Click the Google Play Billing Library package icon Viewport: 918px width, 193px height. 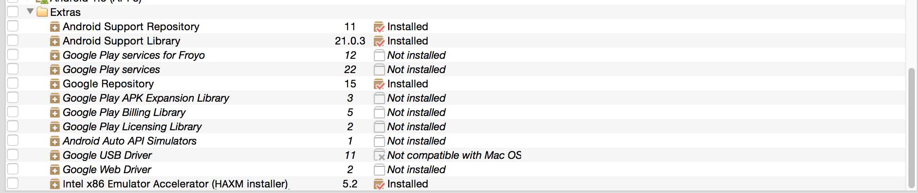coord(55,113)
